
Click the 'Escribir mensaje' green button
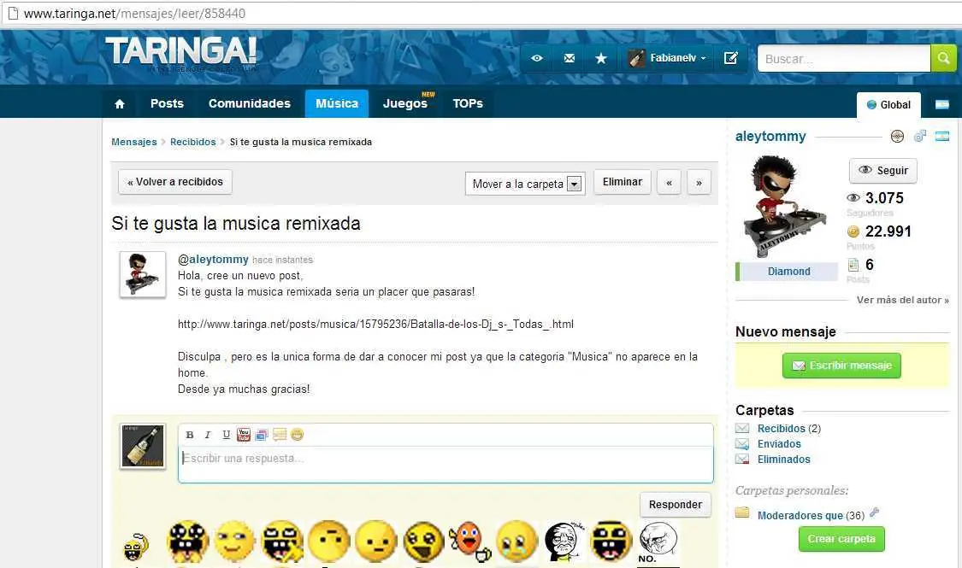point(841,366)
